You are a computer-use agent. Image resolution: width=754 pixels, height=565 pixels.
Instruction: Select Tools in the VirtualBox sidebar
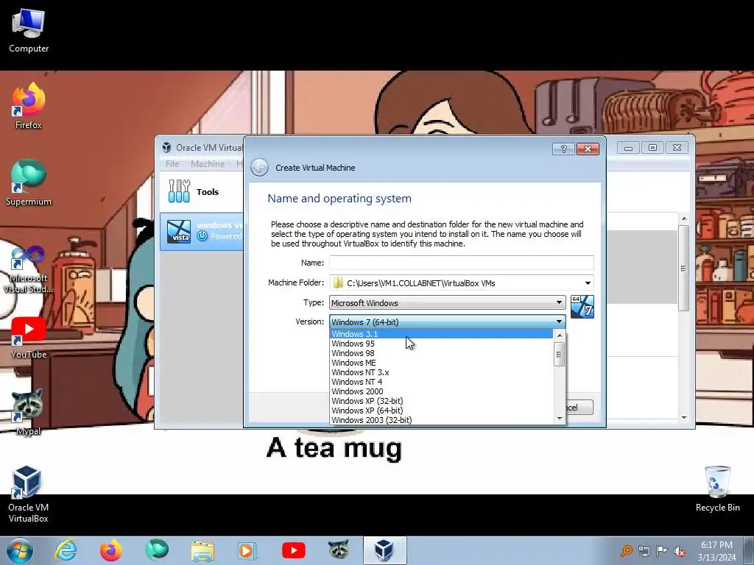click(202, 192)
